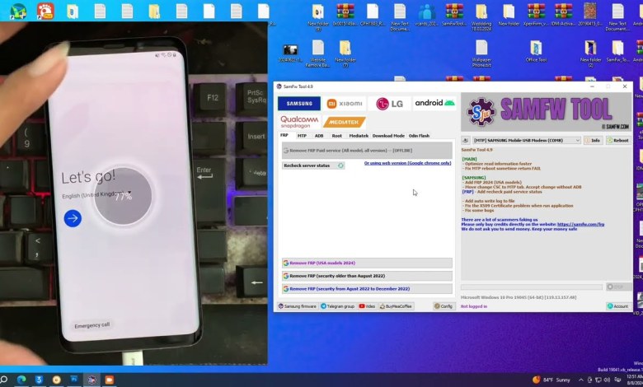Viewport: 643px width, 387px height.
Task: Click the Info button
Action: tap(593, 141)
